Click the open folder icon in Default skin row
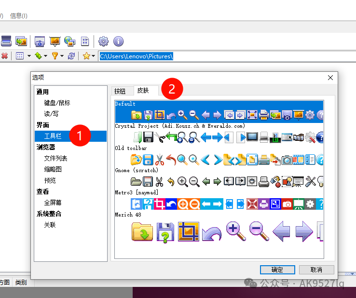The height and width of the screenshot is (298, 356). coord(137,115)
